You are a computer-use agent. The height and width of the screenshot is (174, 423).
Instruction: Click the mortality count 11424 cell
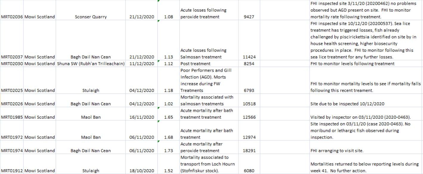coord(249,57)
